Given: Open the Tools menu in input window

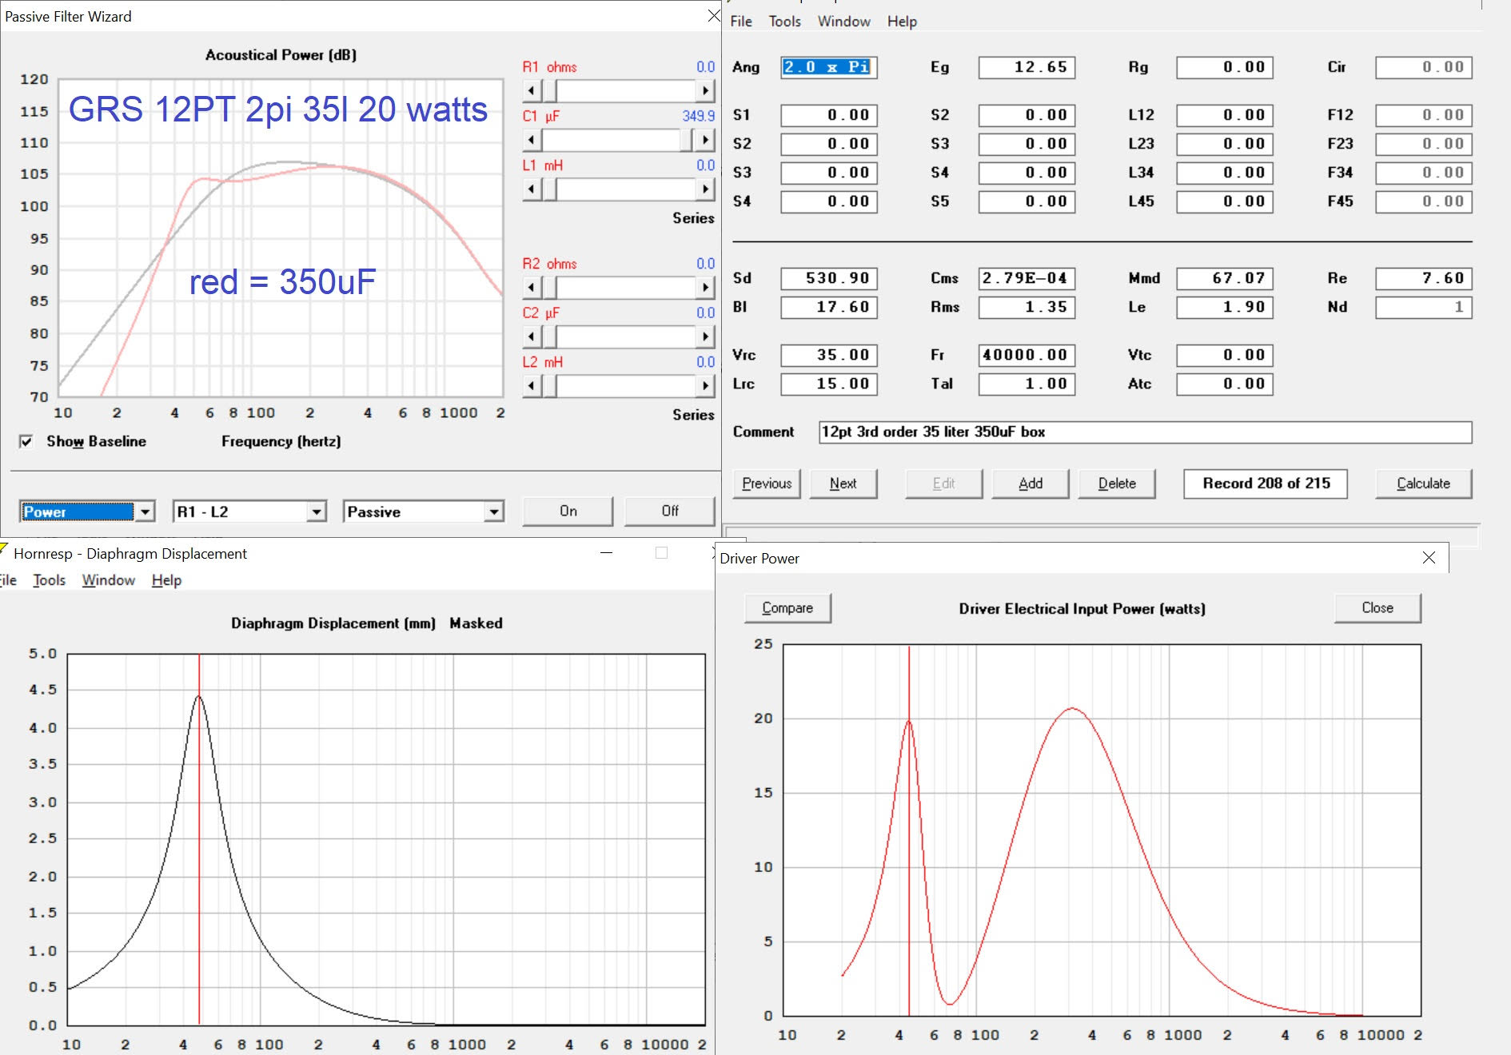Looking at the screenshot, I should [784, 22].
